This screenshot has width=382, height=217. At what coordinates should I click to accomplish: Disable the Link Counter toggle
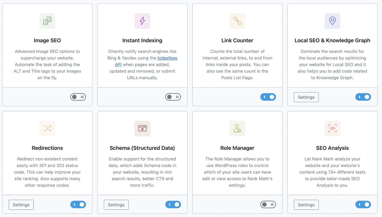point(268,97)
